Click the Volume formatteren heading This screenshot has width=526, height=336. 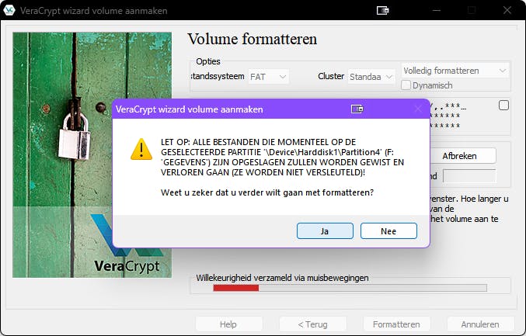pyautogui.click(x=252, y=39)
